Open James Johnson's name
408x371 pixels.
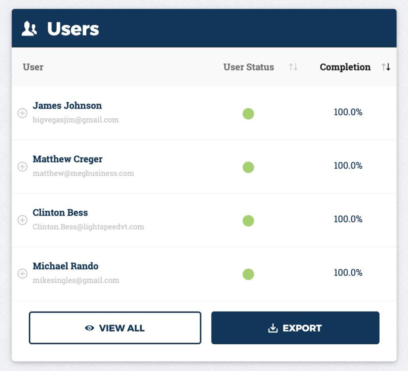pos(67,106)
